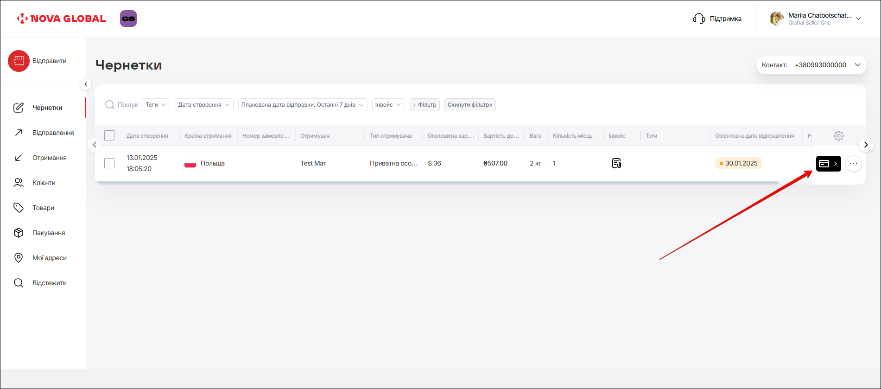
Task: Expand the Теги filter dropdown
Action: pyautogui.click(x=156, y=105)
